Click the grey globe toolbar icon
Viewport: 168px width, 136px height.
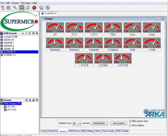point(48,8)
